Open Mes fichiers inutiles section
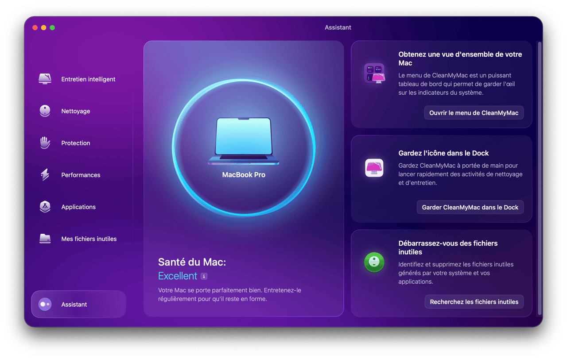The width and height of the screenshot is (567, 359). (x=79, y=239)
